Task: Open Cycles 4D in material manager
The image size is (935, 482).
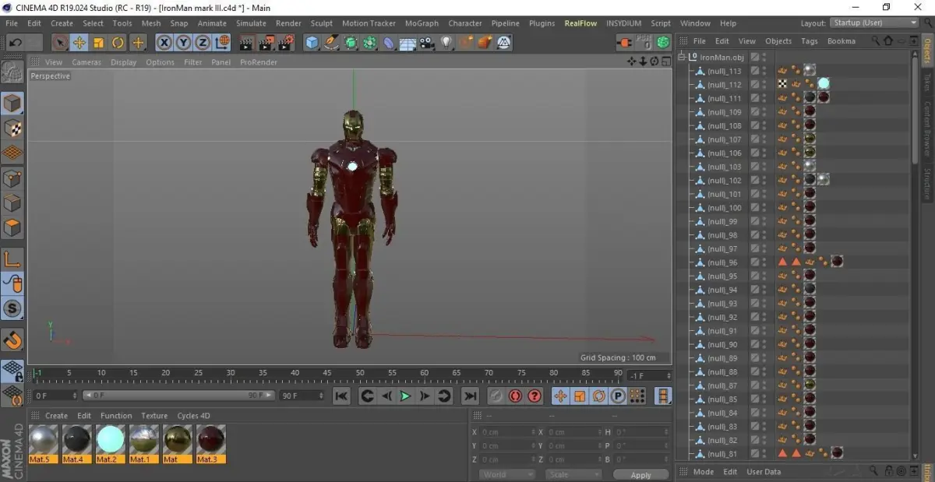Action: (193, 416)
